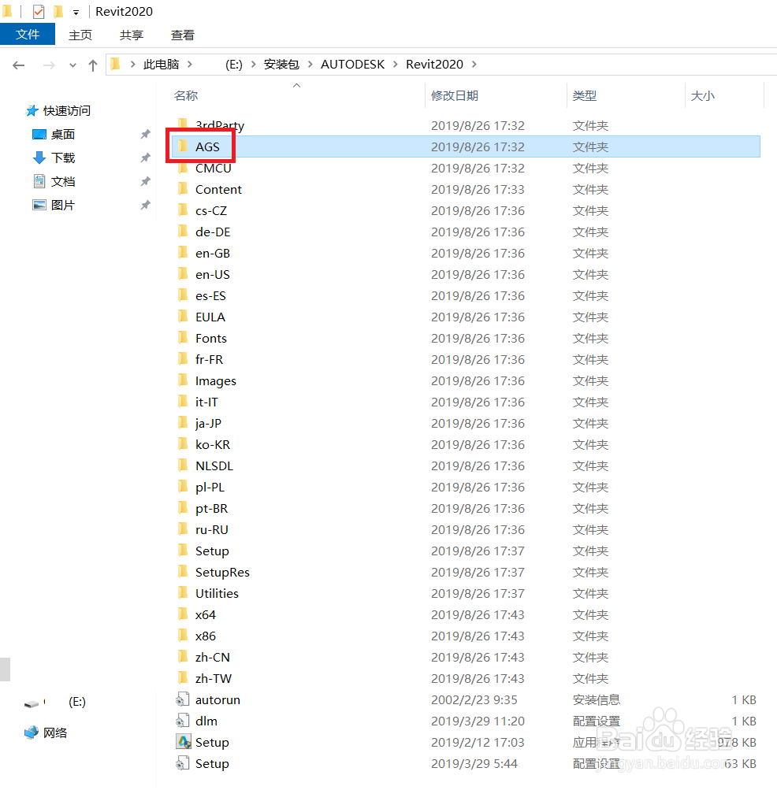Viewport: 777px width, 790px height.
Task: Click the pin icon beside 下载
Action: [x=145, y=158]
